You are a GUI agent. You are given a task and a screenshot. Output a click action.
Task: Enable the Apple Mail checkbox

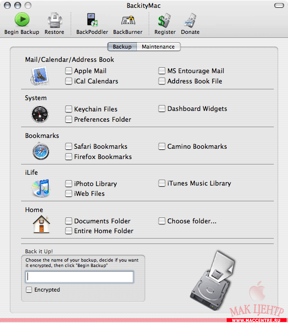tap(69, 71)
